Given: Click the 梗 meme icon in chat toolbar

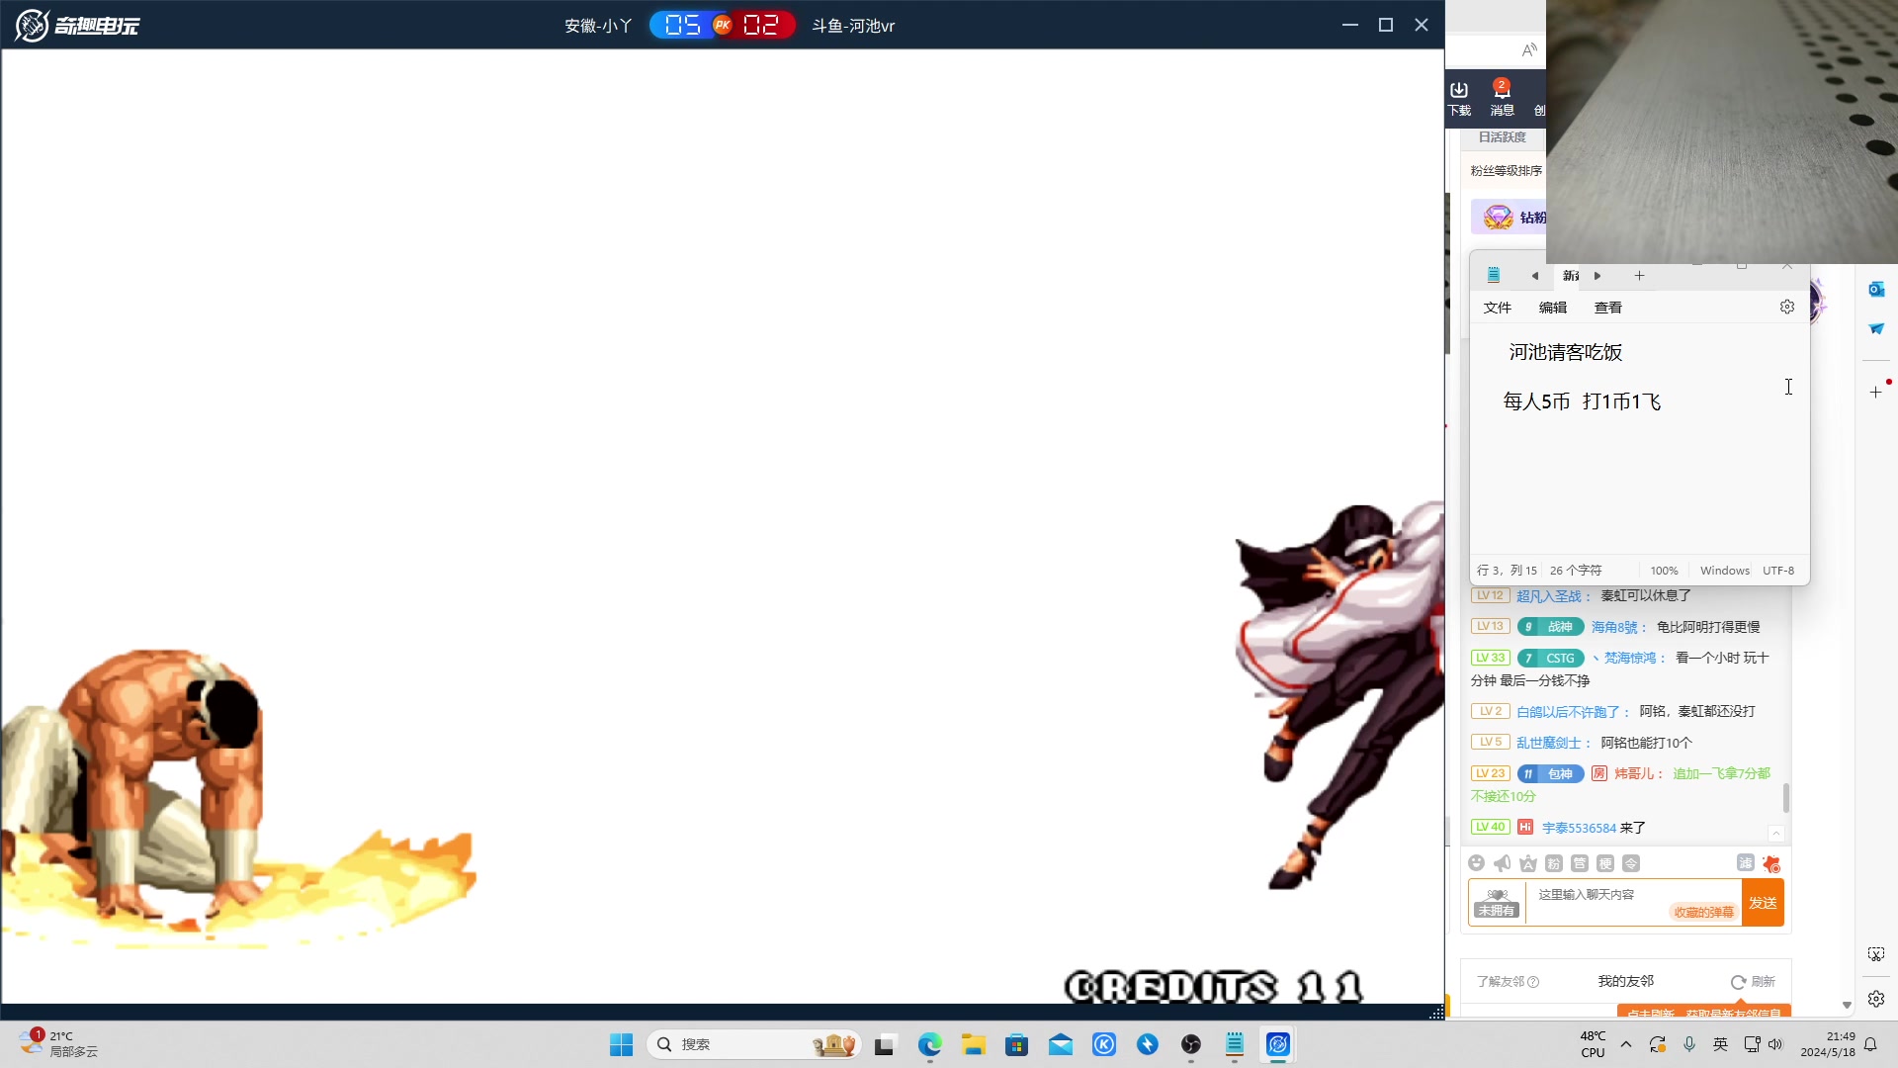Looking at the screenshot, I should tap(1605, 863).
